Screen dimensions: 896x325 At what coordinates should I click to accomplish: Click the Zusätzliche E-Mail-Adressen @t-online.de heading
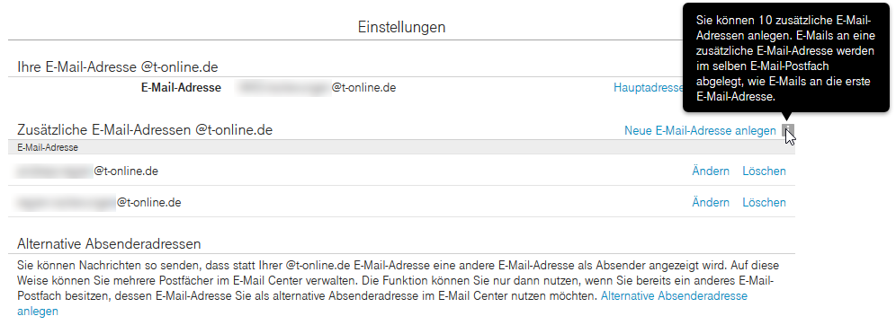point(145,130)
